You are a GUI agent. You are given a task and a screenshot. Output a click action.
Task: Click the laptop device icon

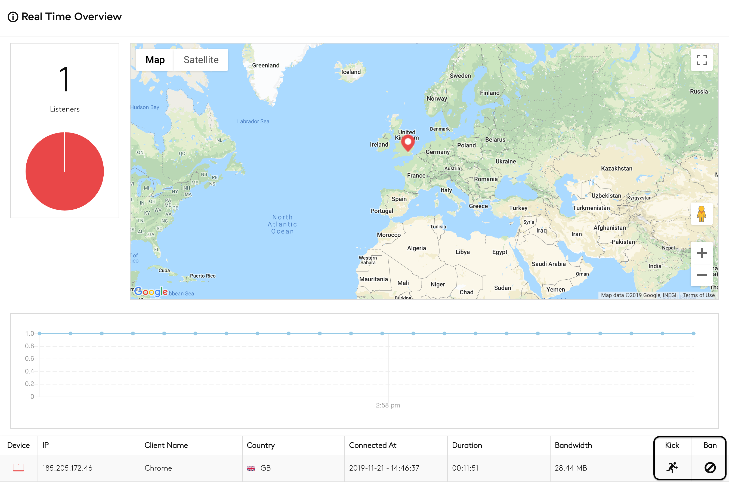18,468
